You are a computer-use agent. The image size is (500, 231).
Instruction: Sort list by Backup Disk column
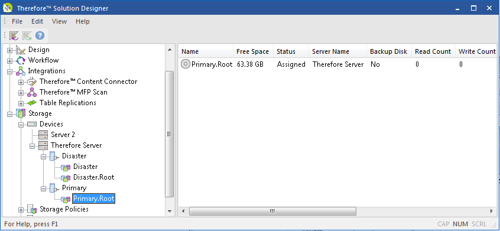point(389,51)
